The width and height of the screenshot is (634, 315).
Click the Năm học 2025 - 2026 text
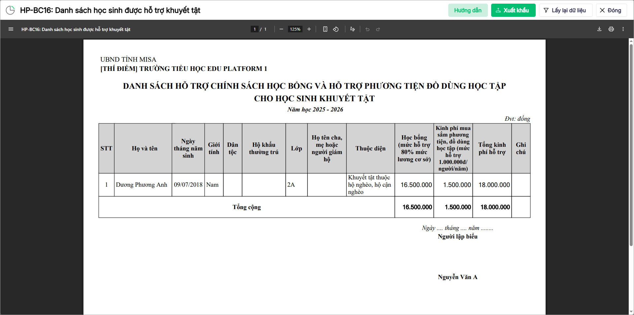[315, 110]
